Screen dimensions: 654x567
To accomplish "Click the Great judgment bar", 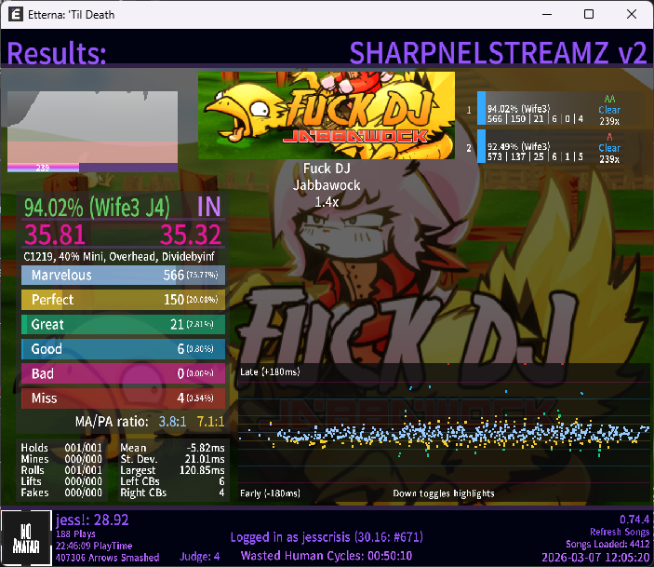I will point(123,324).
